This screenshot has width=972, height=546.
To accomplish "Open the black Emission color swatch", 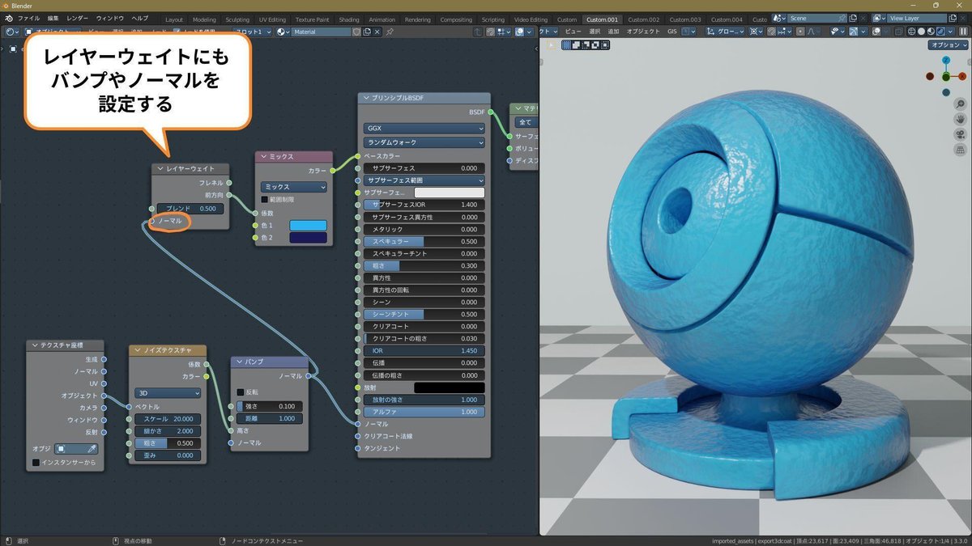I will (x=450, y=387).
